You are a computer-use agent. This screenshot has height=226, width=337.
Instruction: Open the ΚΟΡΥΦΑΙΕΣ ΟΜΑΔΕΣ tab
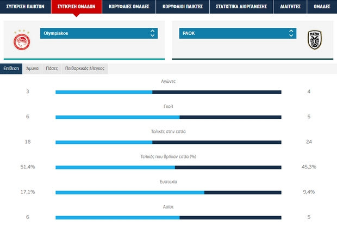(126, 7)
